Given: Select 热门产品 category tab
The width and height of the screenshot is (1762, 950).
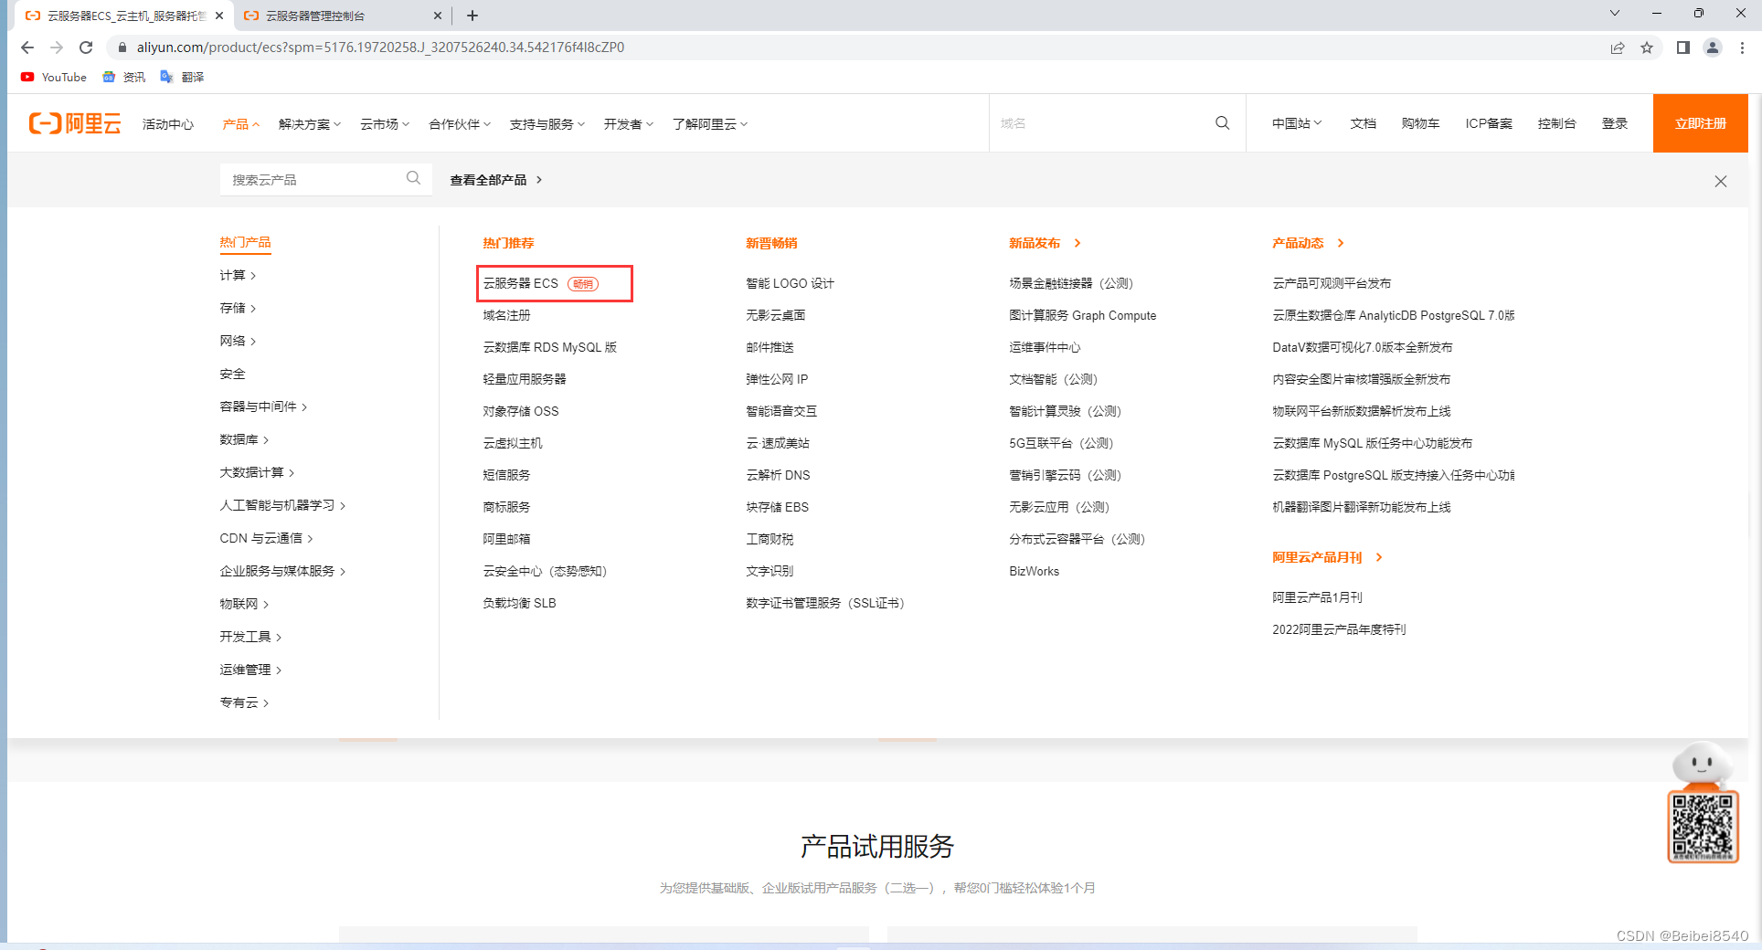Looking at the screenshot, I should 245,242.
